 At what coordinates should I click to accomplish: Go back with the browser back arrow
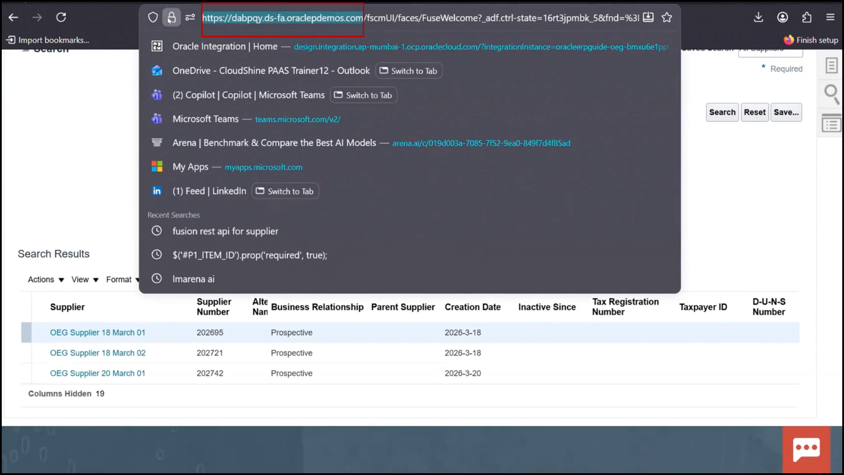point(13,18)
